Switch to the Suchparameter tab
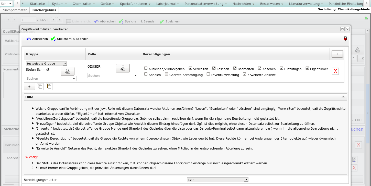The width and height of the screenshot is (371, 186). [x=15, y=10]
